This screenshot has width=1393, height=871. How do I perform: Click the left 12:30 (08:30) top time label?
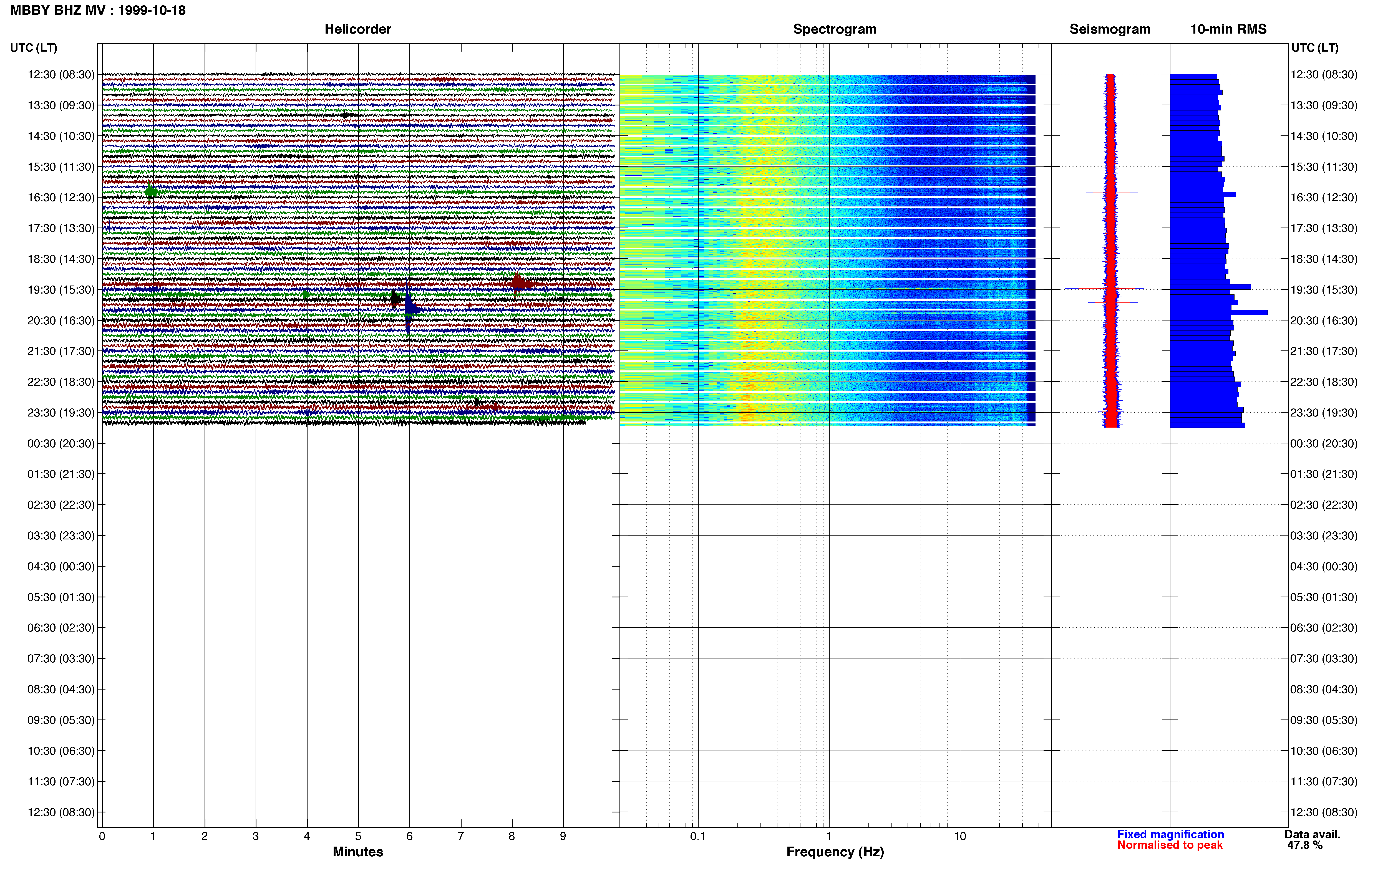click(61, 74)
